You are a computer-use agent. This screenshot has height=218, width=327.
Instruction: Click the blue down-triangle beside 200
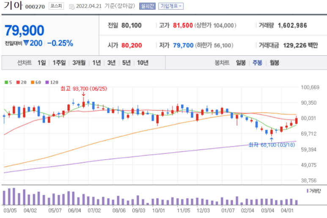click(26, 43)
